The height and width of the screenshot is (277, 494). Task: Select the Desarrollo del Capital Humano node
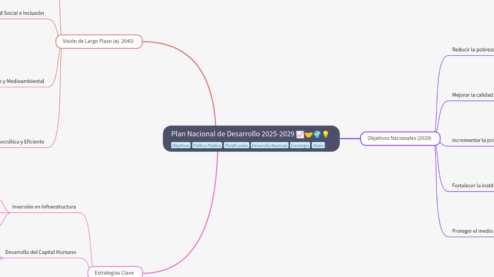tap(41, 252)
